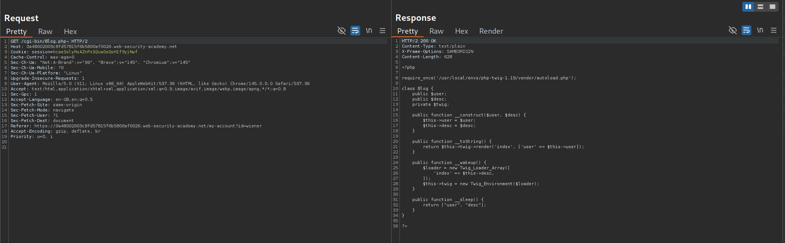
Task: Show non-printable \n characters in Response panel
Action: 760,30
